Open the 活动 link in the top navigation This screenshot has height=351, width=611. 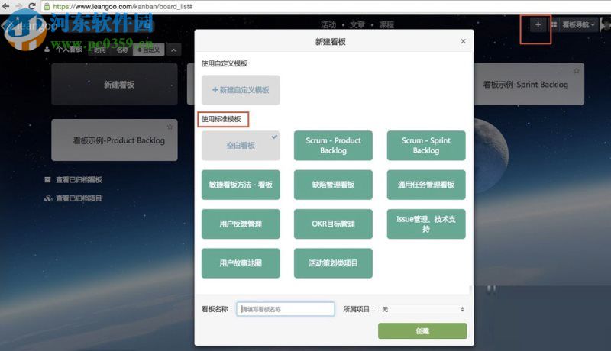coord(328,25)
